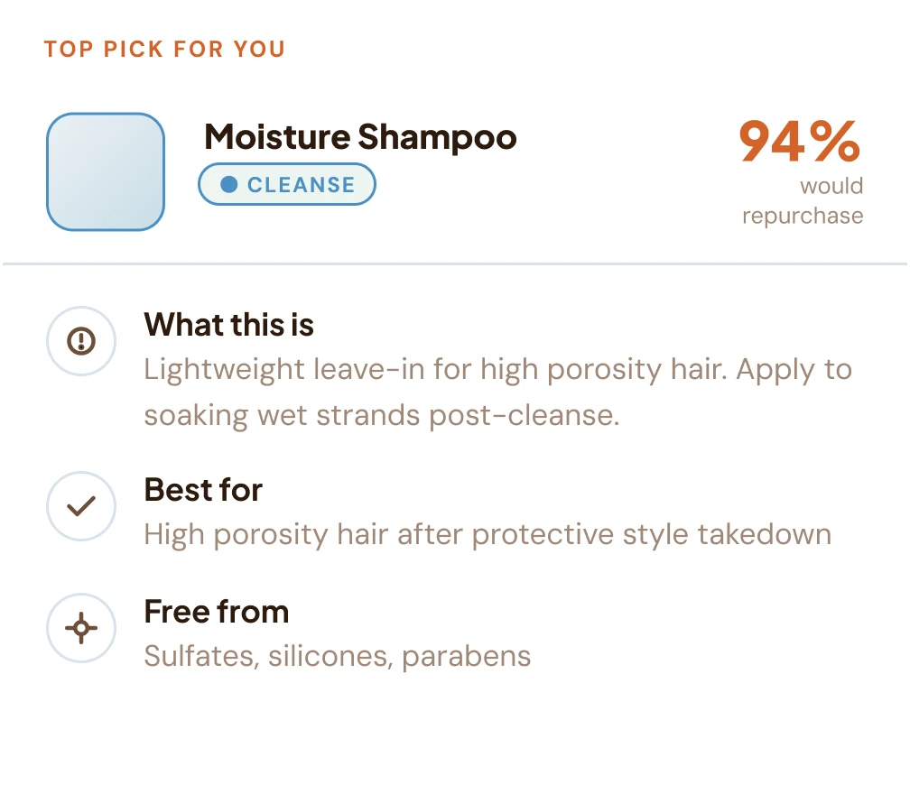Select the What this is heading

(228, 325)
